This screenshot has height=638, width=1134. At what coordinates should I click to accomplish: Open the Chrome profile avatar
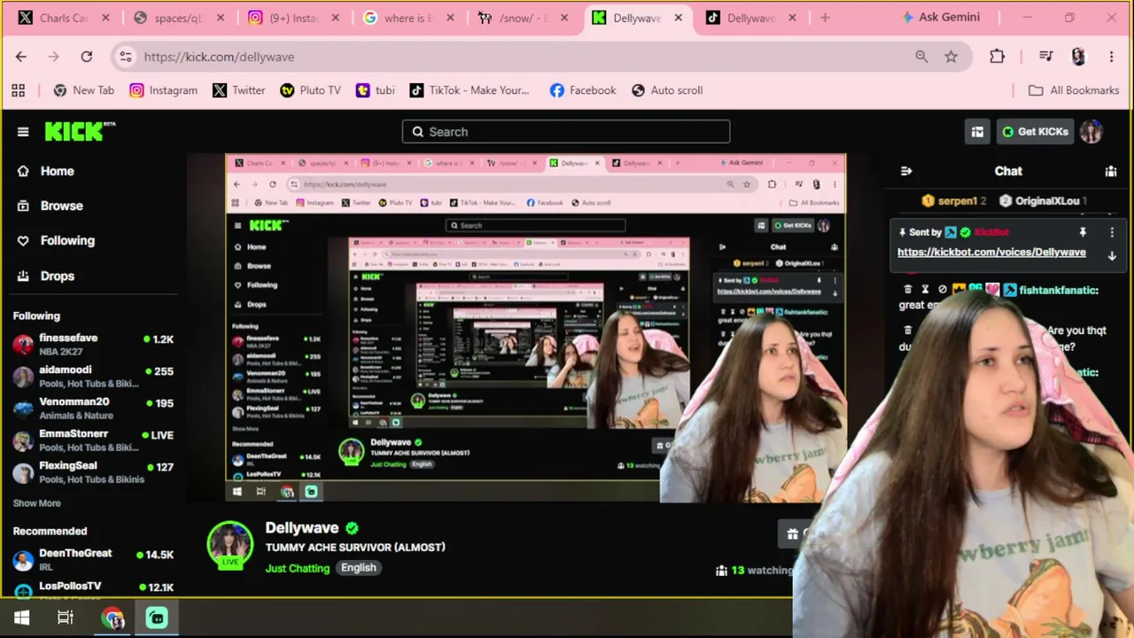click(1078, 57)
